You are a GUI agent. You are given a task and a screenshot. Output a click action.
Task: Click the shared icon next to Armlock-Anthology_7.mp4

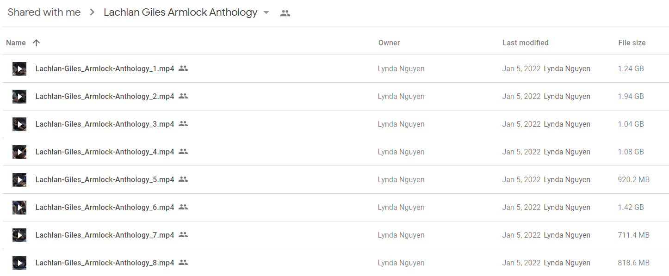183,235
